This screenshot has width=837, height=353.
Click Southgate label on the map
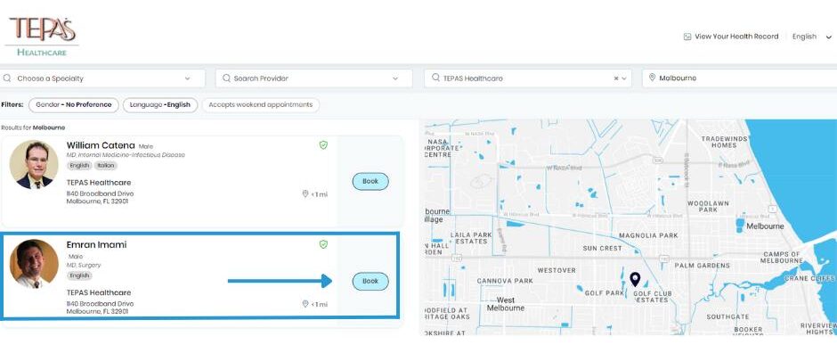point(727,316)
